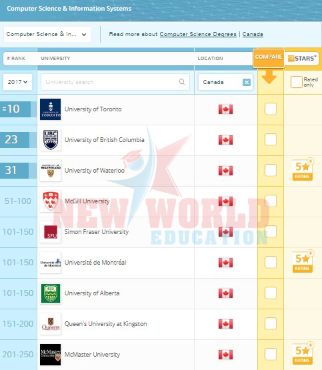Click the SFU red logo
Screen dimensions: 322x370
tap(50, 232)
